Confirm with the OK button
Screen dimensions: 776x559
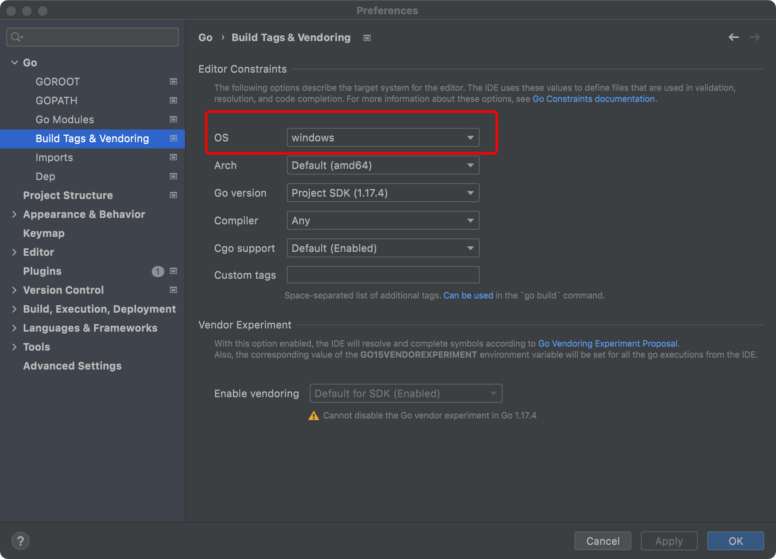pyautogui.click(x=735, y=541)
